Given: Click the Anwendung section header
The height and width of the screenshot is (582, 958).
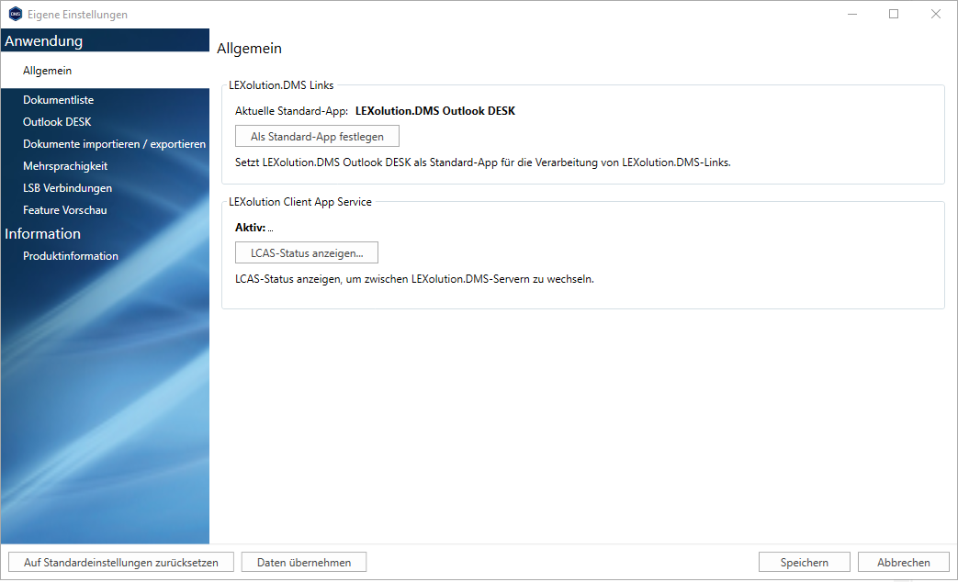Looking at the screenshot, I should pos(43,41).
